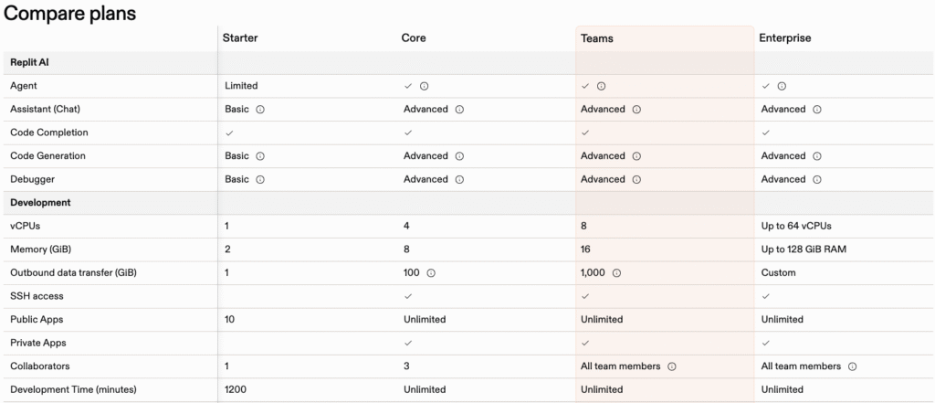Click the Code Generation row label
This screenshot has width=935, height=403.
pos(47,156)
